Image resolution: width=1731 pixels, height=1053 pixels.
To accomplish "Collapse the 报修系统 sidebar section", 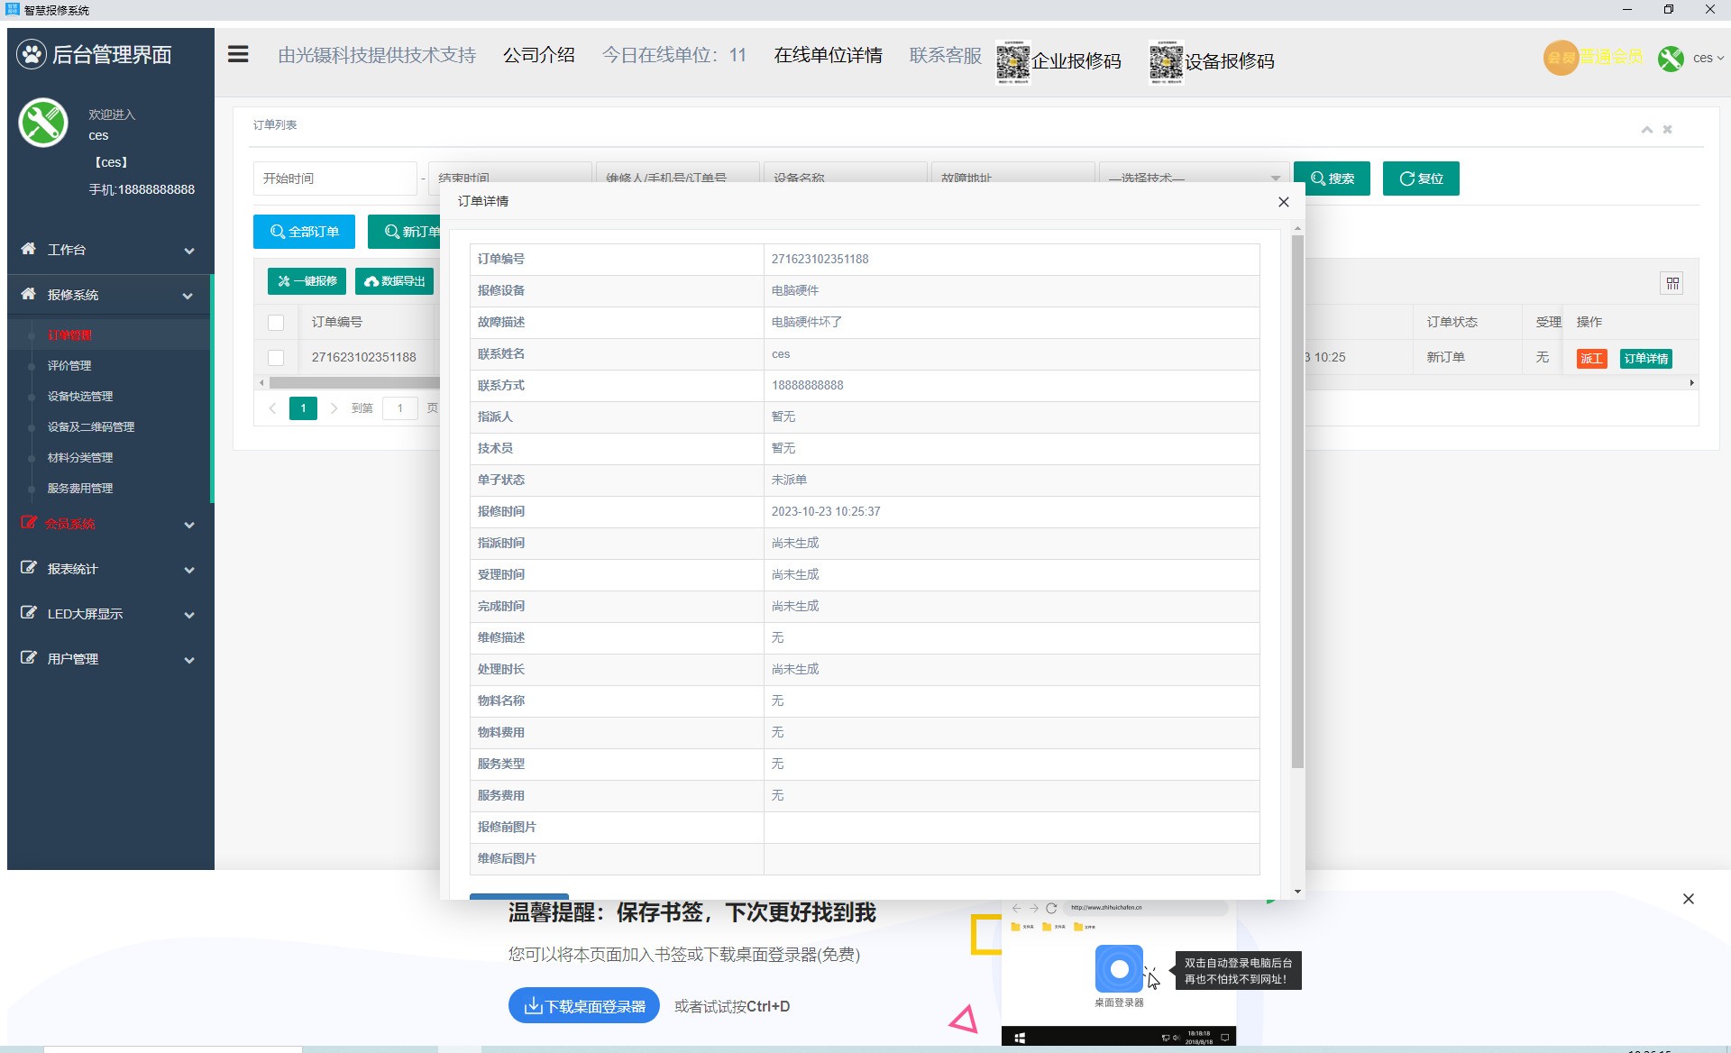I will [x=108, y=295].
